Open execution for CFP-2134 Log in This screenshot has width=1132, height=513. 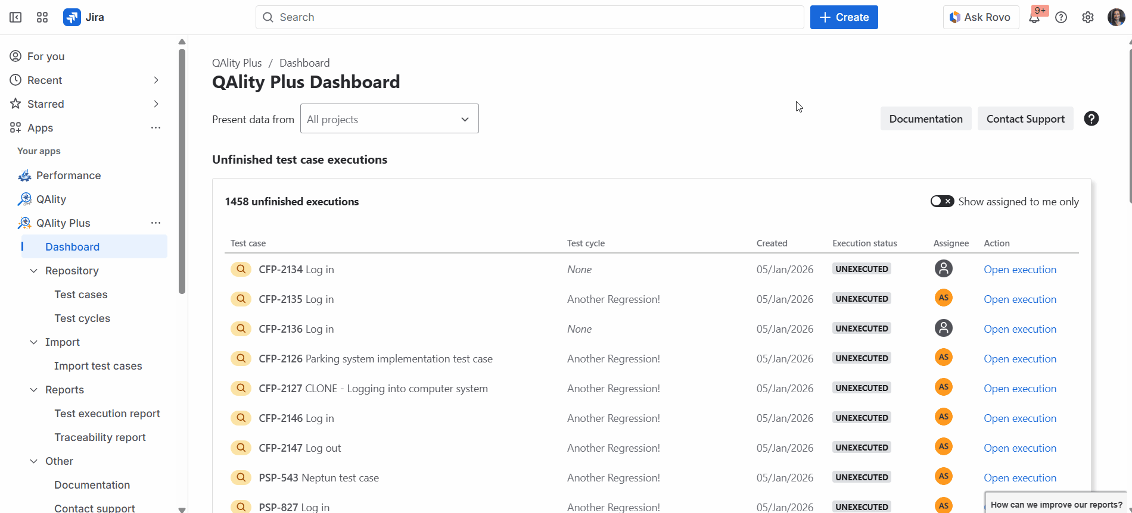tap(1020, 270)
